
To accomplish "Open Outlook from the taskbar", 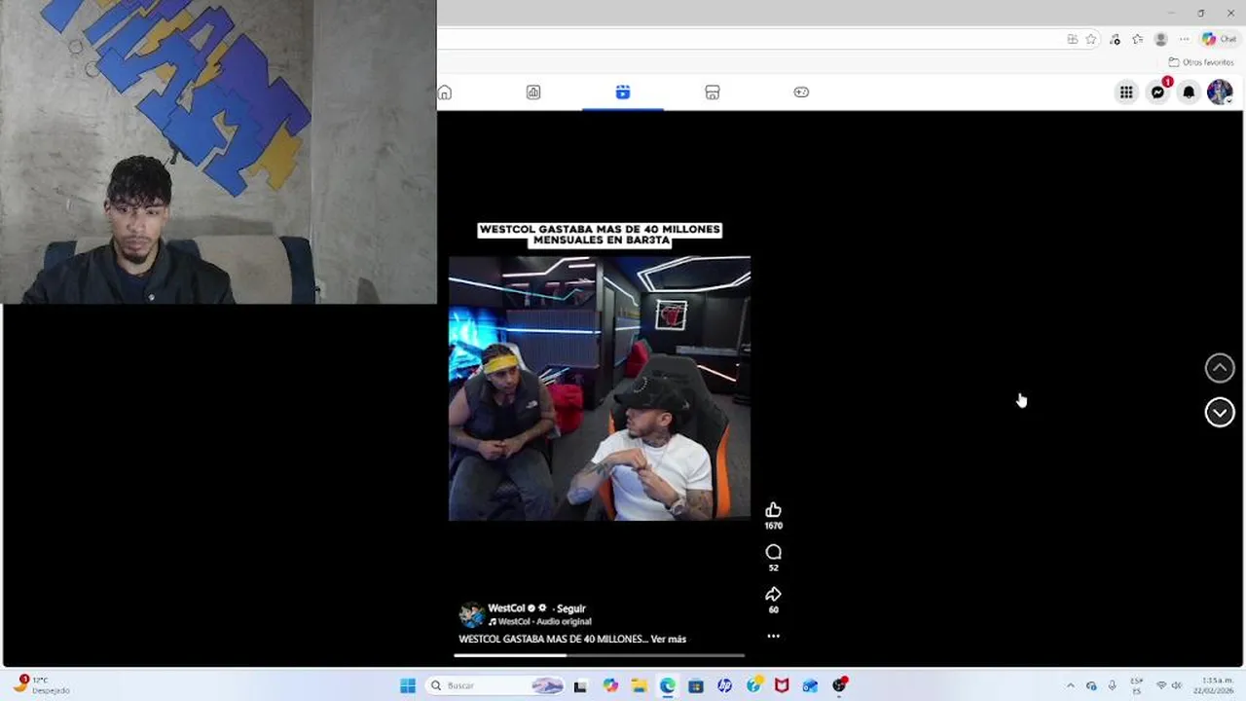I will [x=810, y=685].
